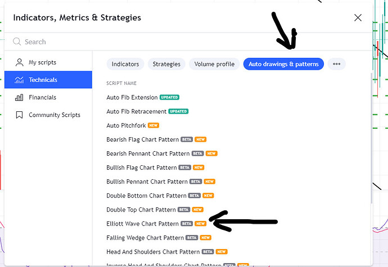This screenshot has height=267, width=388.
Task: Add Head And Shoulders Chart Pattern
Action: coord(153,252)
